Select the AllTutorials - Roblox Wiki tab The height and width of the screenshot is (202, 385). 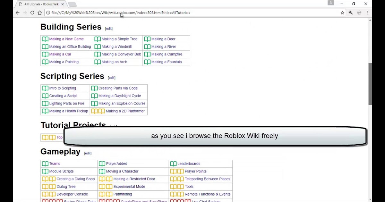pyautogui.click(x=40, y=4)
